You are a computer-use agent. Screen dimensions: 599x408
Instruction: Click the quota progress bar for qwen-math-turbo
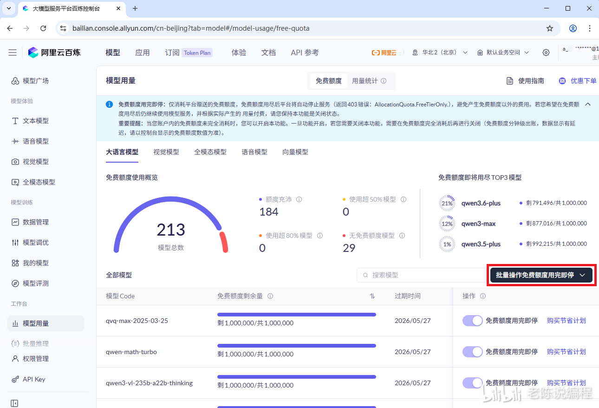coord(297,346)
